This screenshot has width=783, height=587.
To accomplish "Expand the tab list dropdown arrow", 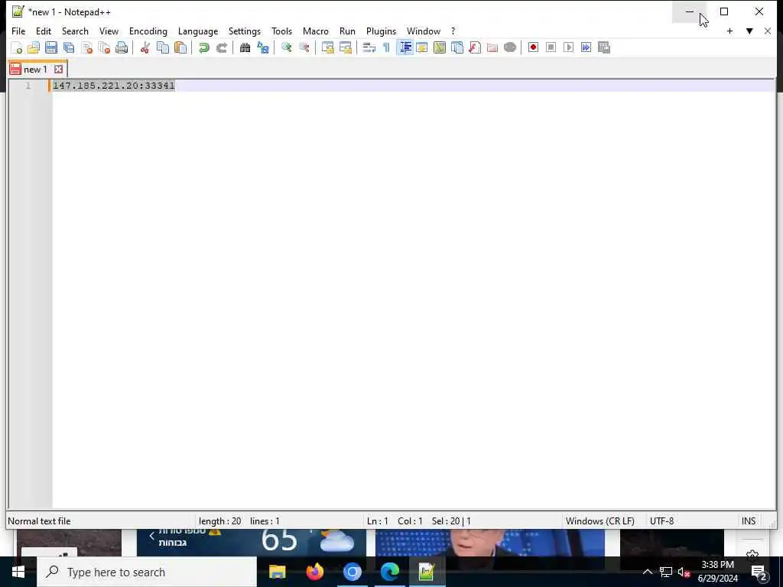I will 749,31.
